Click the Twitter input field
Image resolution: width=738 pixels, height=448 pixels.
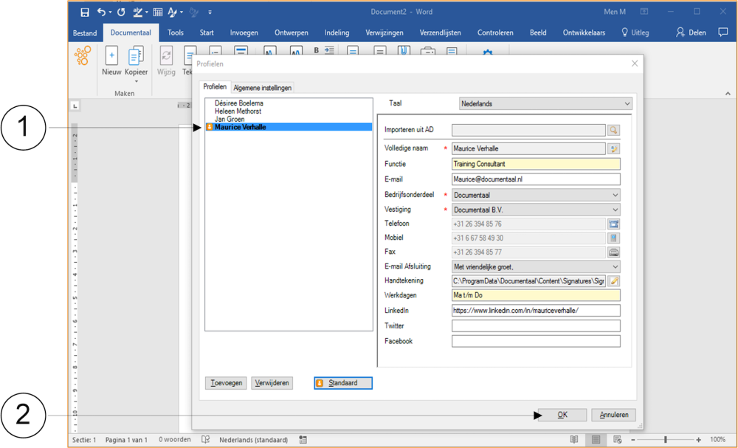[x=536, y=325]
